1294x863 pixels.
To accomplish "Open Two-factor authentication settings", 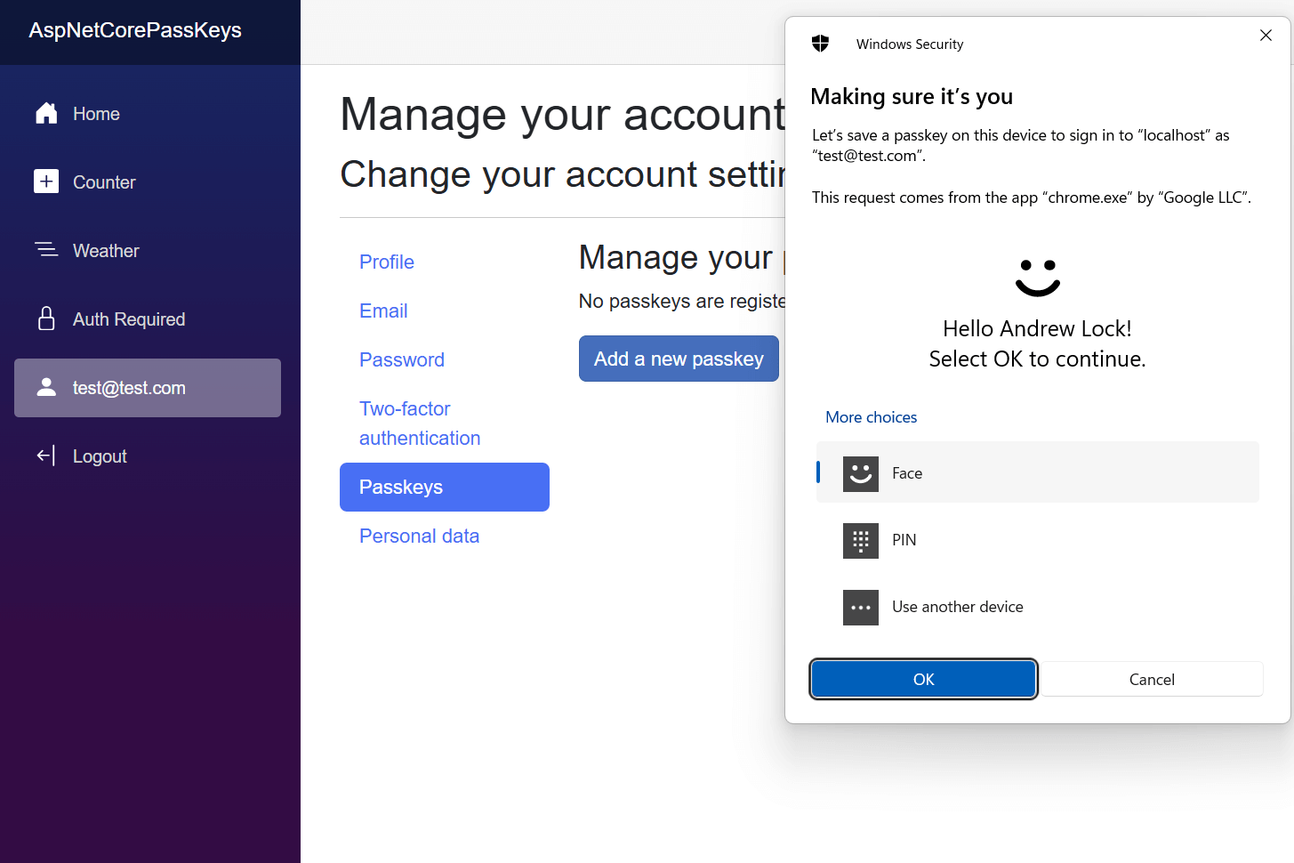I will pyautogui.click(x=419, y=423).
